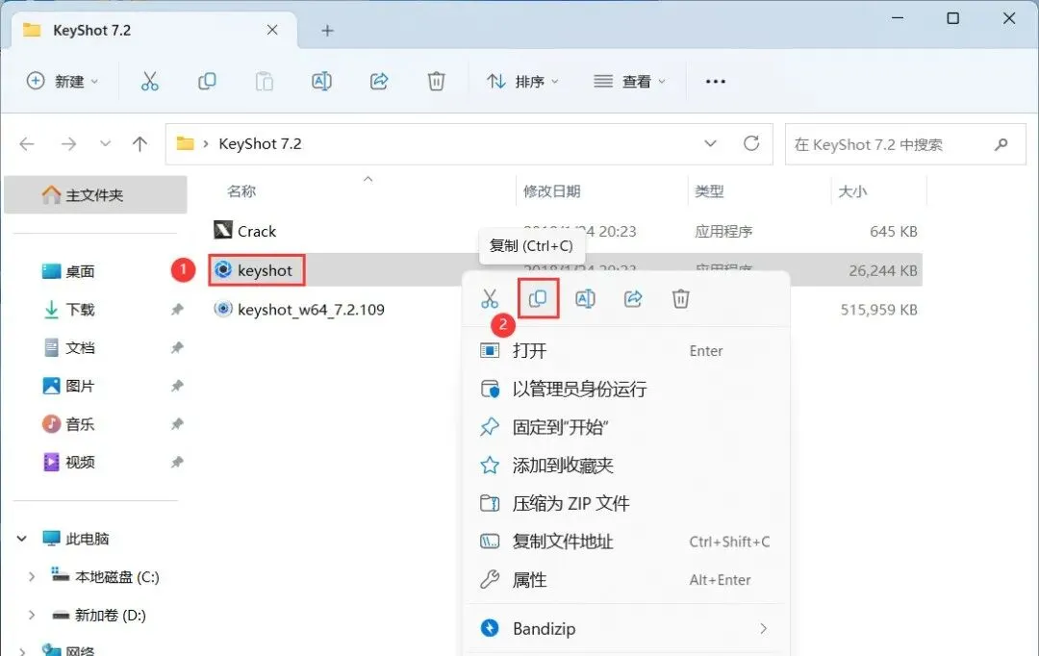Viewport: 1039px width, 656px height.
Task: Choose 属性 in context menu
Action: (x=627, y=580)
